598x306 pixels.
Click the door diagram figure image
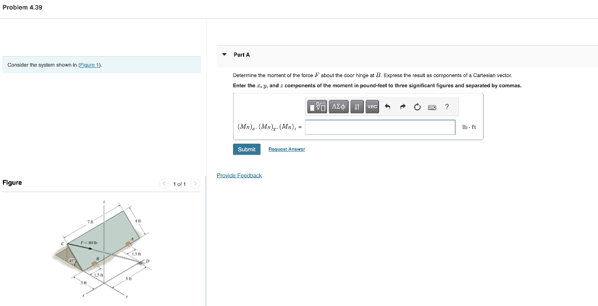point(102,248)
